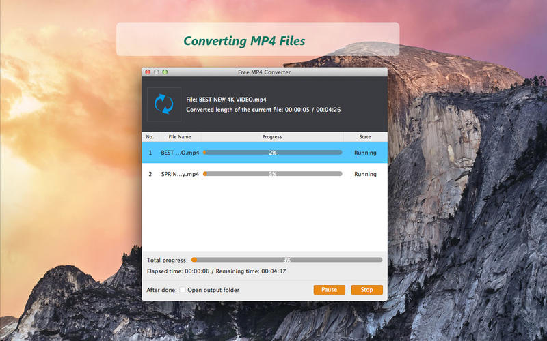The width and height of the screenshot is (547, 341).
Task: Close the Free MP4 Converter window
Action: point(148,72)
